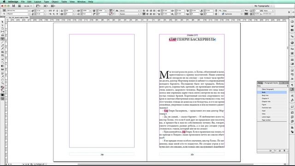Open the Layout menu
295x166 pixels.
(37, 2)
